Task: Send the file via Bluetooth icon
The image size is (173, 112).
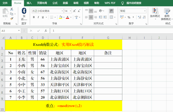Action: point(24,11)
